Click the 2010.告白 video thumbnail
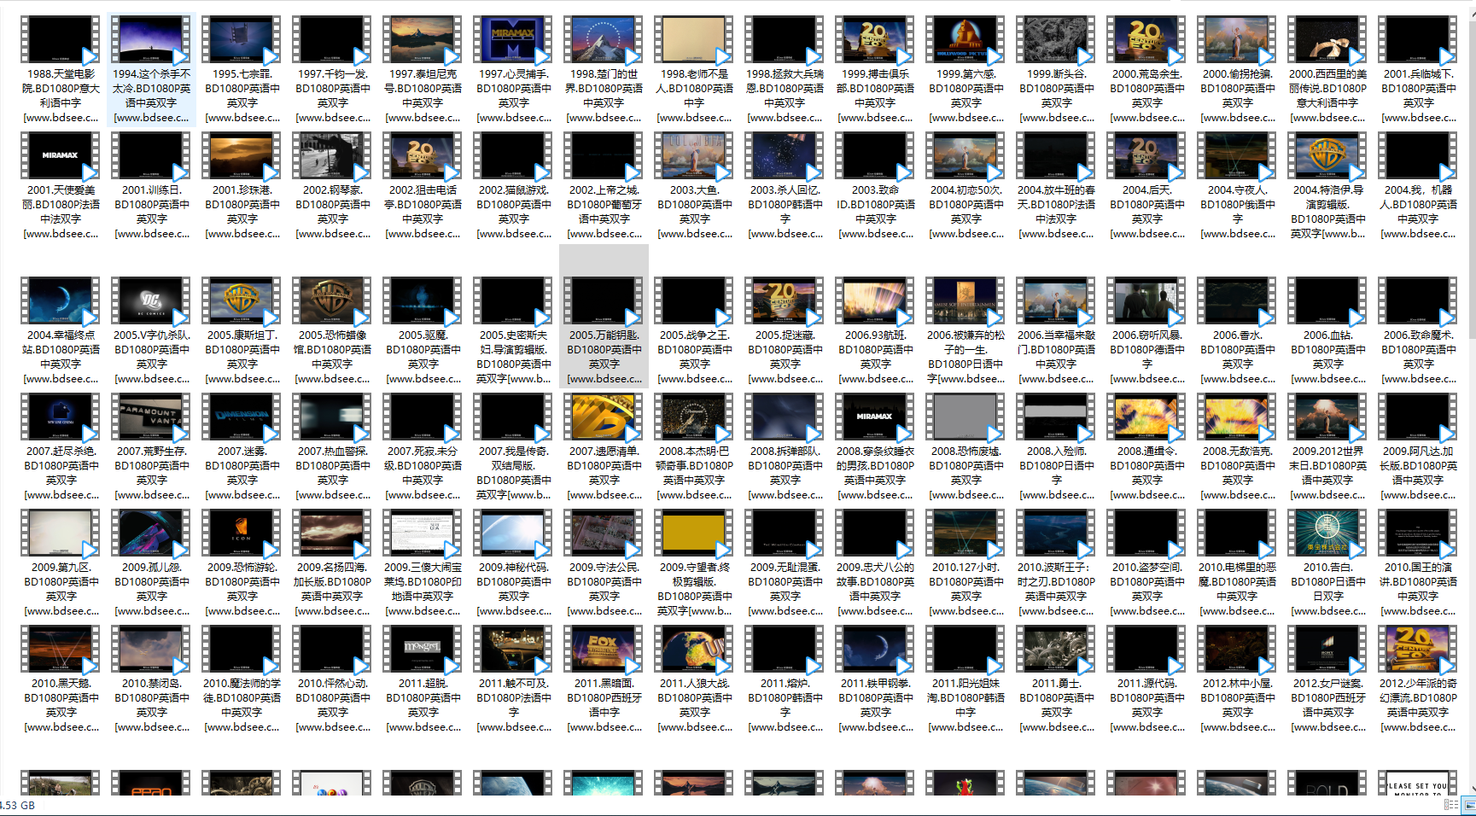Image resolution: width=1476 pixels, height=816 pixels. pyautogui.click(x=1327, y=533)
